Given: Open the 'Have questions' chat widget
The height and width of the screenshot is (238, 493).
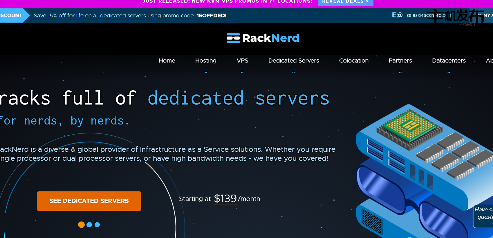Looking at the screenshot, I should (484, 216).
